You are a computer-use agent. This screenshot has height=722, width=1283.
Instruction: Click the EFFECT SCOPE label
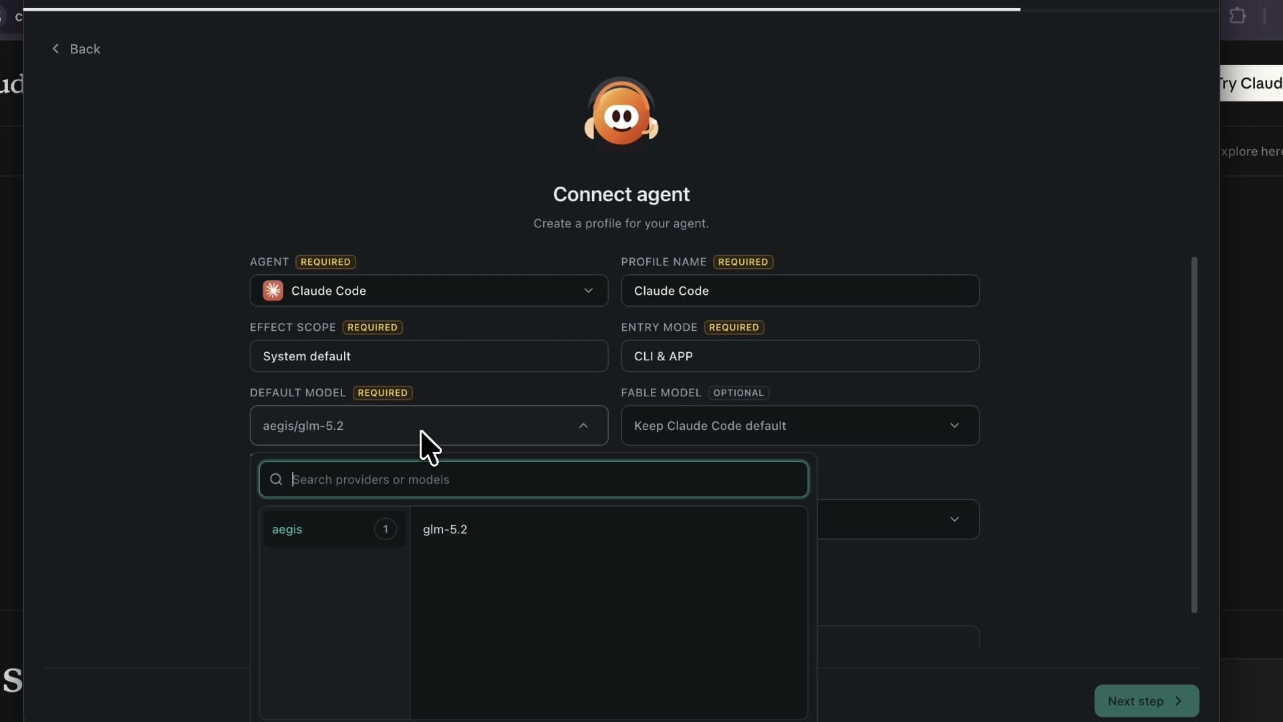(293, 328)
